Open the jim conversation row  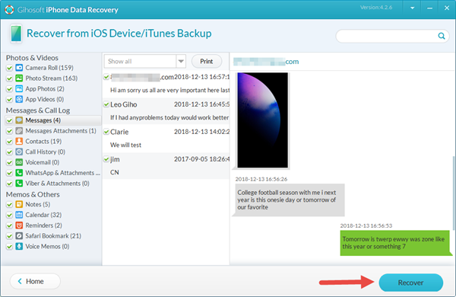pyautogui.click(x=166, y=166)
